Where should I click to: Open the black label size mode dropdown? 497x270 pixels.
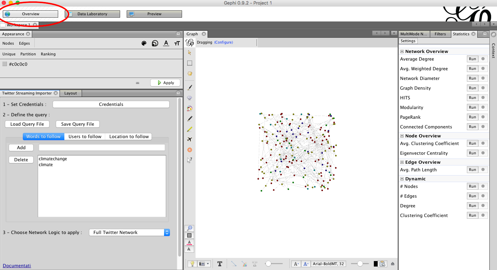(x=296, y=264)
